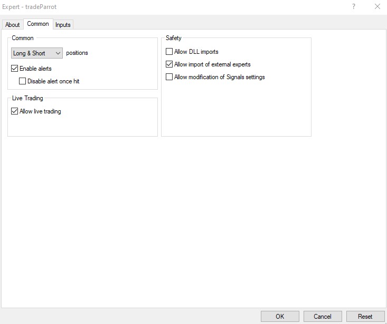The image size is (387, 324).
Task: Click the Cancel button
Action: click(x=322, y=317)
